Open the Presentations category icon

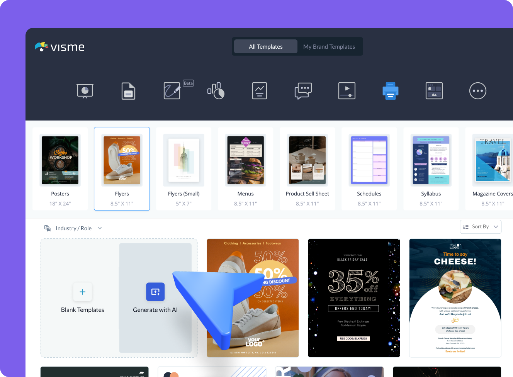point(85,91)
